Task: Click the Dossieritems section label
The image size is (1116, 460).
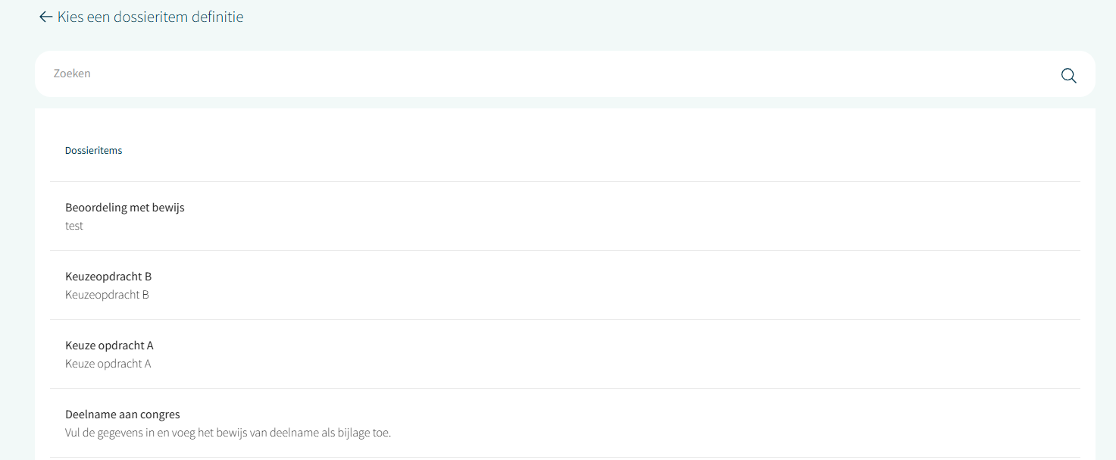Action: click(x=93, y=150)
